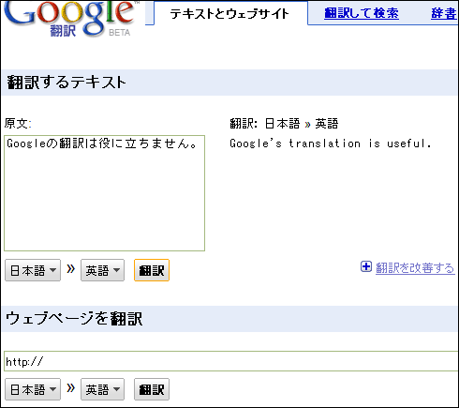The height and width of the screenshot is (408, 459).
Task: Open the 日本語 source dropdown for text
Action: coord(33,270)
